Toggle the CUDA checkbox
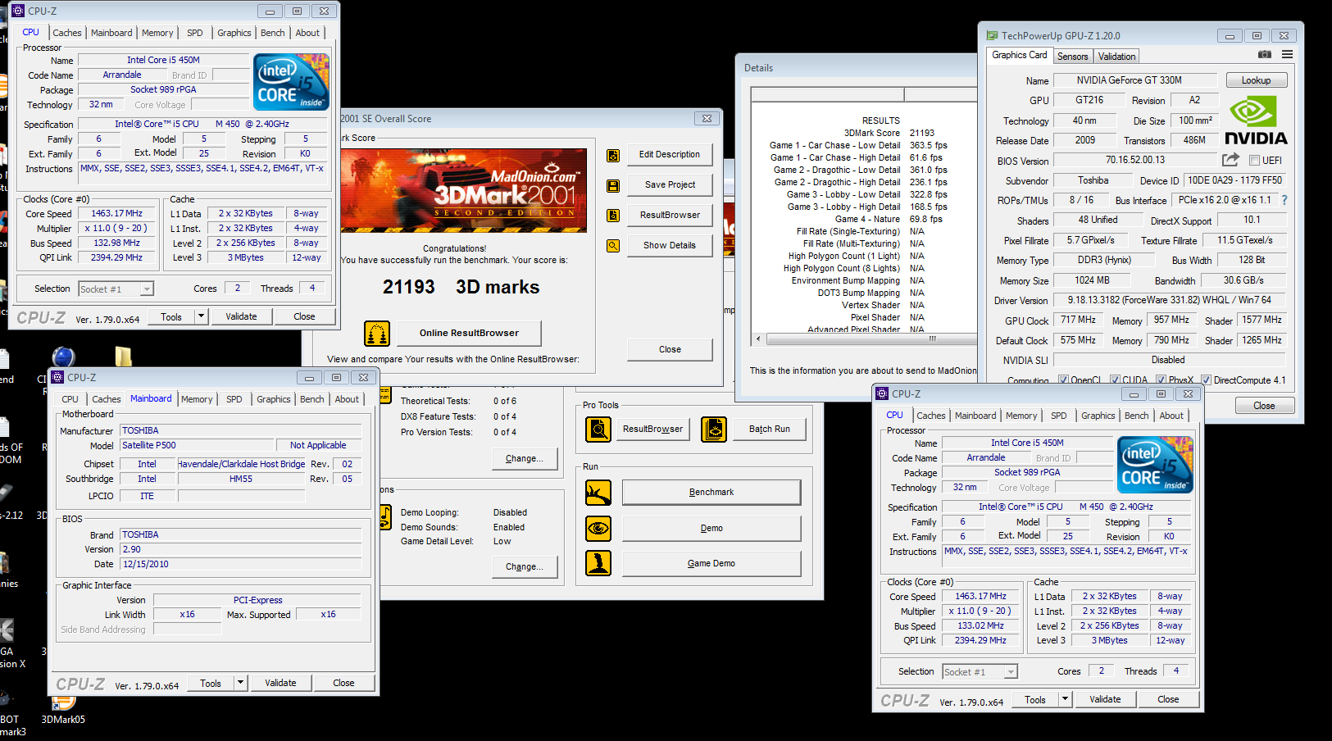1332x741 pixels. pos(1115,380)
